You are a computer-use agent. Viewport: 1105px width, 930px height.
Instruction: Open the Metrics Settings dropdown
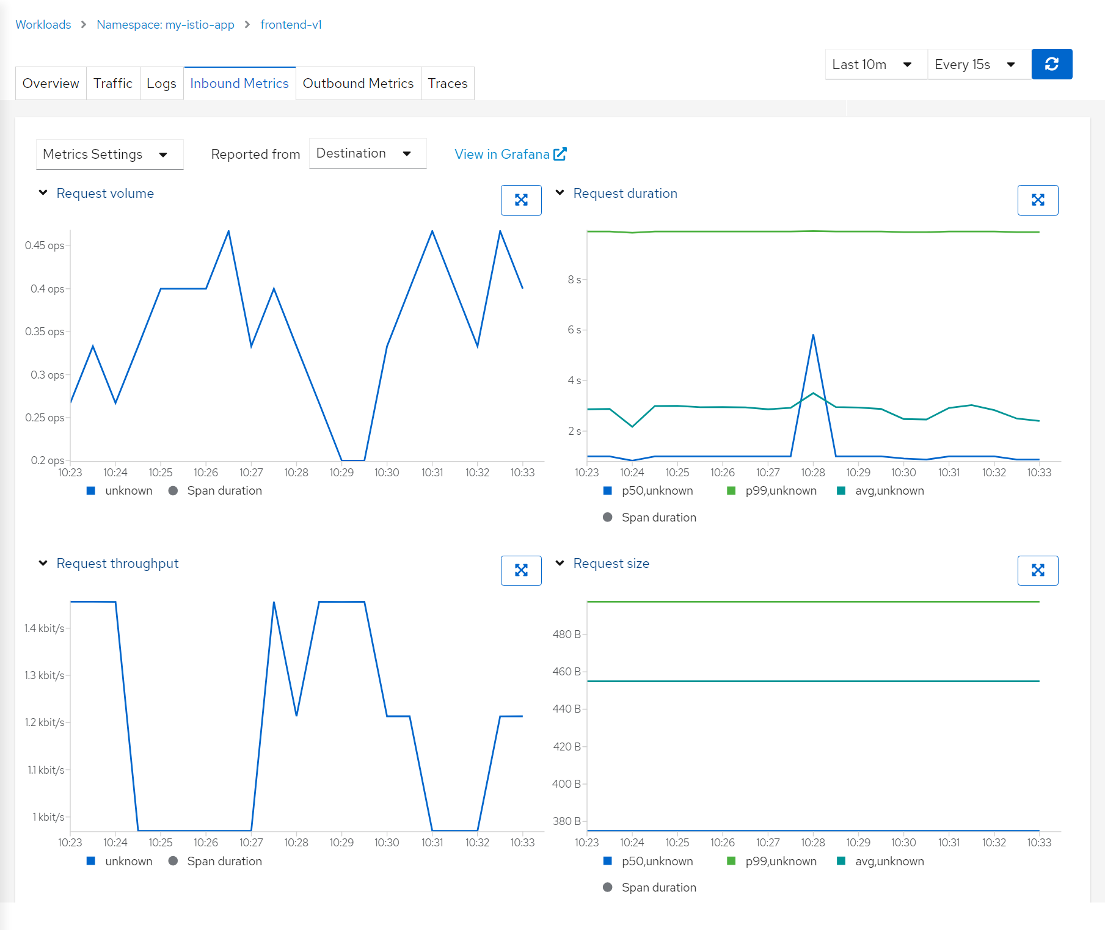109,154
